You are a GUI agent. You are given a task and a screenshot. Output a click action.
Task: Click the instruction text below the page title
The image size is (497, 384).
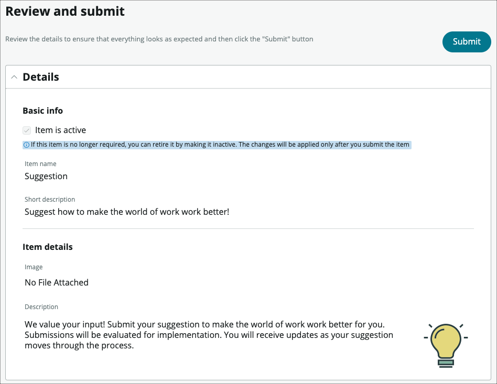159,39
